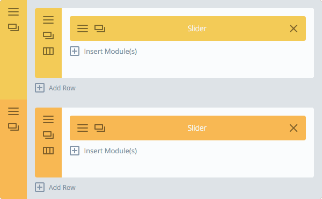
Task: Add Row at the bottom of orange section
Action: click(55, 188)
